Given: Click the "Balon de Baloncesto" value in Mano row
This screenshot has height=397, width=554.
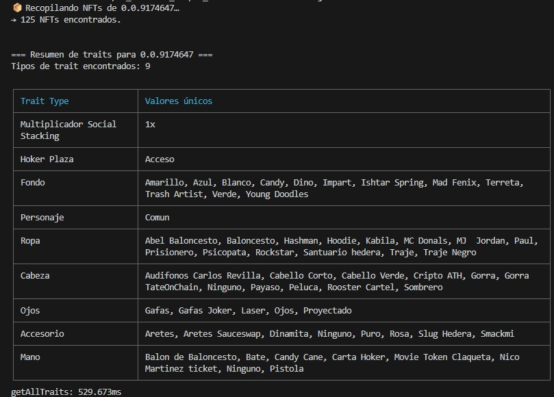Looking at the screenshot, I should (191, 357).
